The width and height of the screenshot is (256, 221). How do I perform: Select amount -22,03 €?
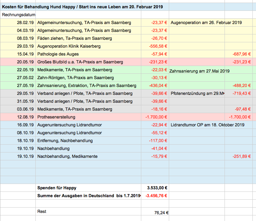coord(155,70)
